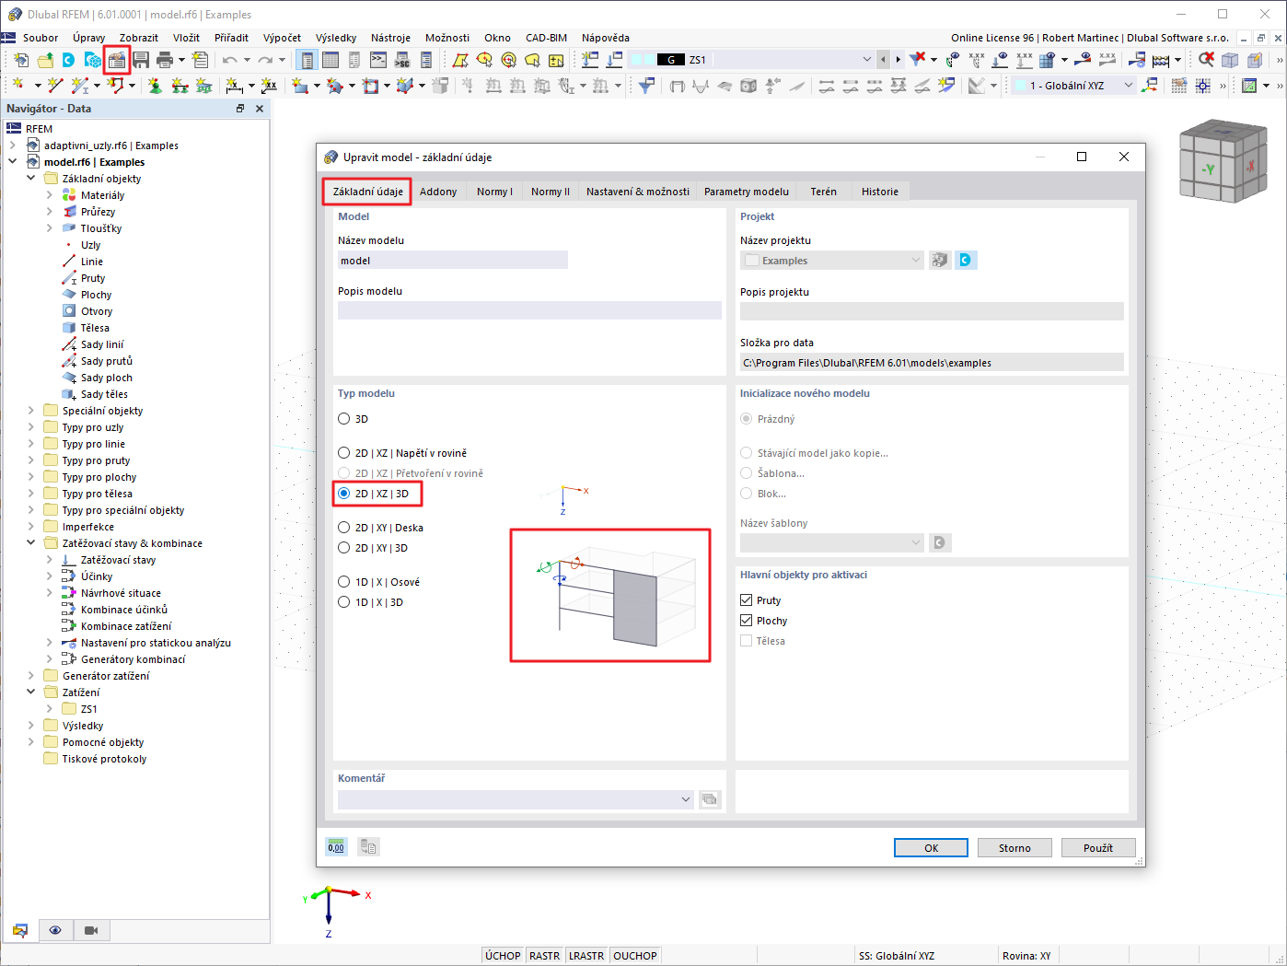Screen dimensions: 1287x966
Task: Select the 2D | XY | 3D option
Action: click(x=344, y=548)
